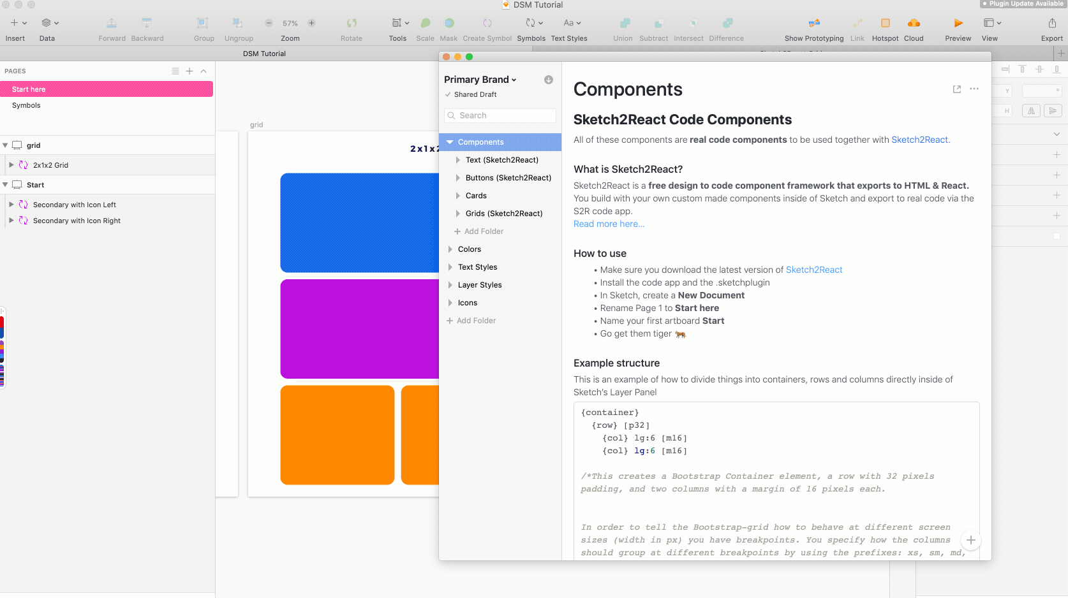This screenshot has height=598, width=1068.
Task: Click the Mask tool icon
Action: [449, 23]
